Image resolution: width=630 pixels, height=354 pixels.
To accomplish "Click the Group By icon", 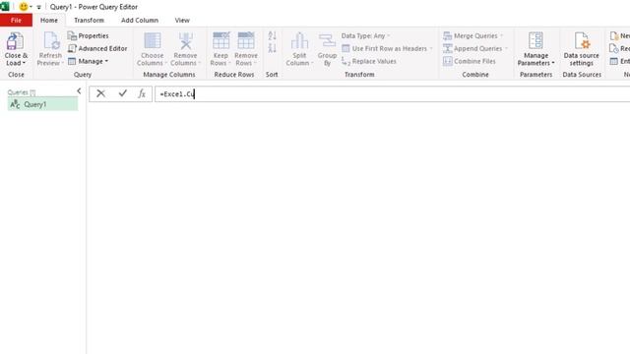I will click(327, 41).
